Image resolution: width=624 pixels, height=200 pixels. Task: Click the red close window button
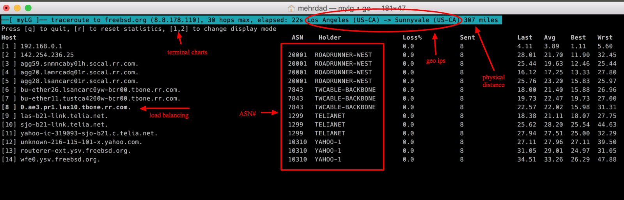tap(6, 8)
